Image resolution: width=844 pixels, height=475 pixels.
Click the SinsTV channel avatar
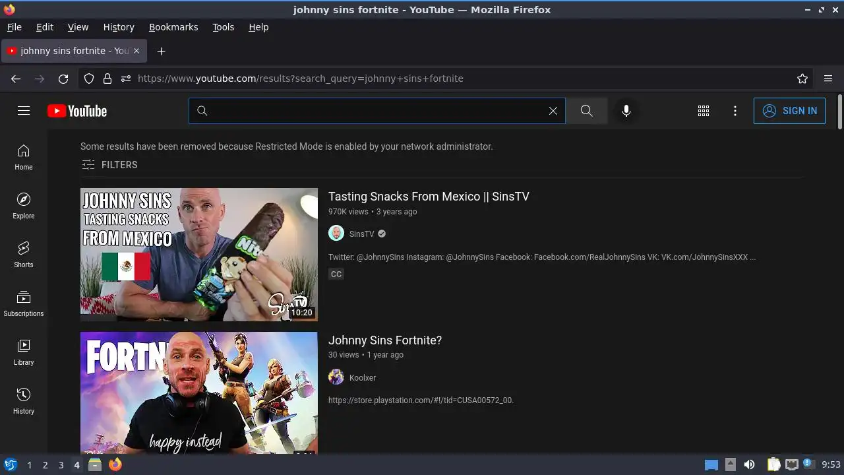(336, 234)
